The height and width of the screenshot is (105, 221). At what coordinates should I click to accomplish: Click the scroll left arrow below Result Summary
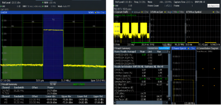pyautogui.click(x=115, y=103)
